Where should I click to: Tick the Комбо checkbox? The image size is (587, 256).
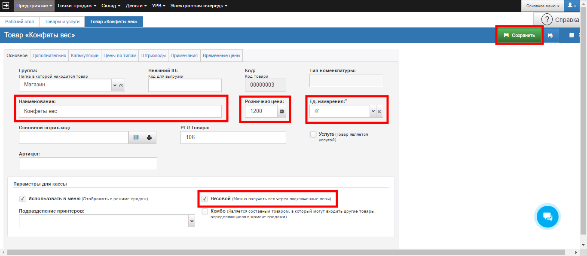[205, 211]
